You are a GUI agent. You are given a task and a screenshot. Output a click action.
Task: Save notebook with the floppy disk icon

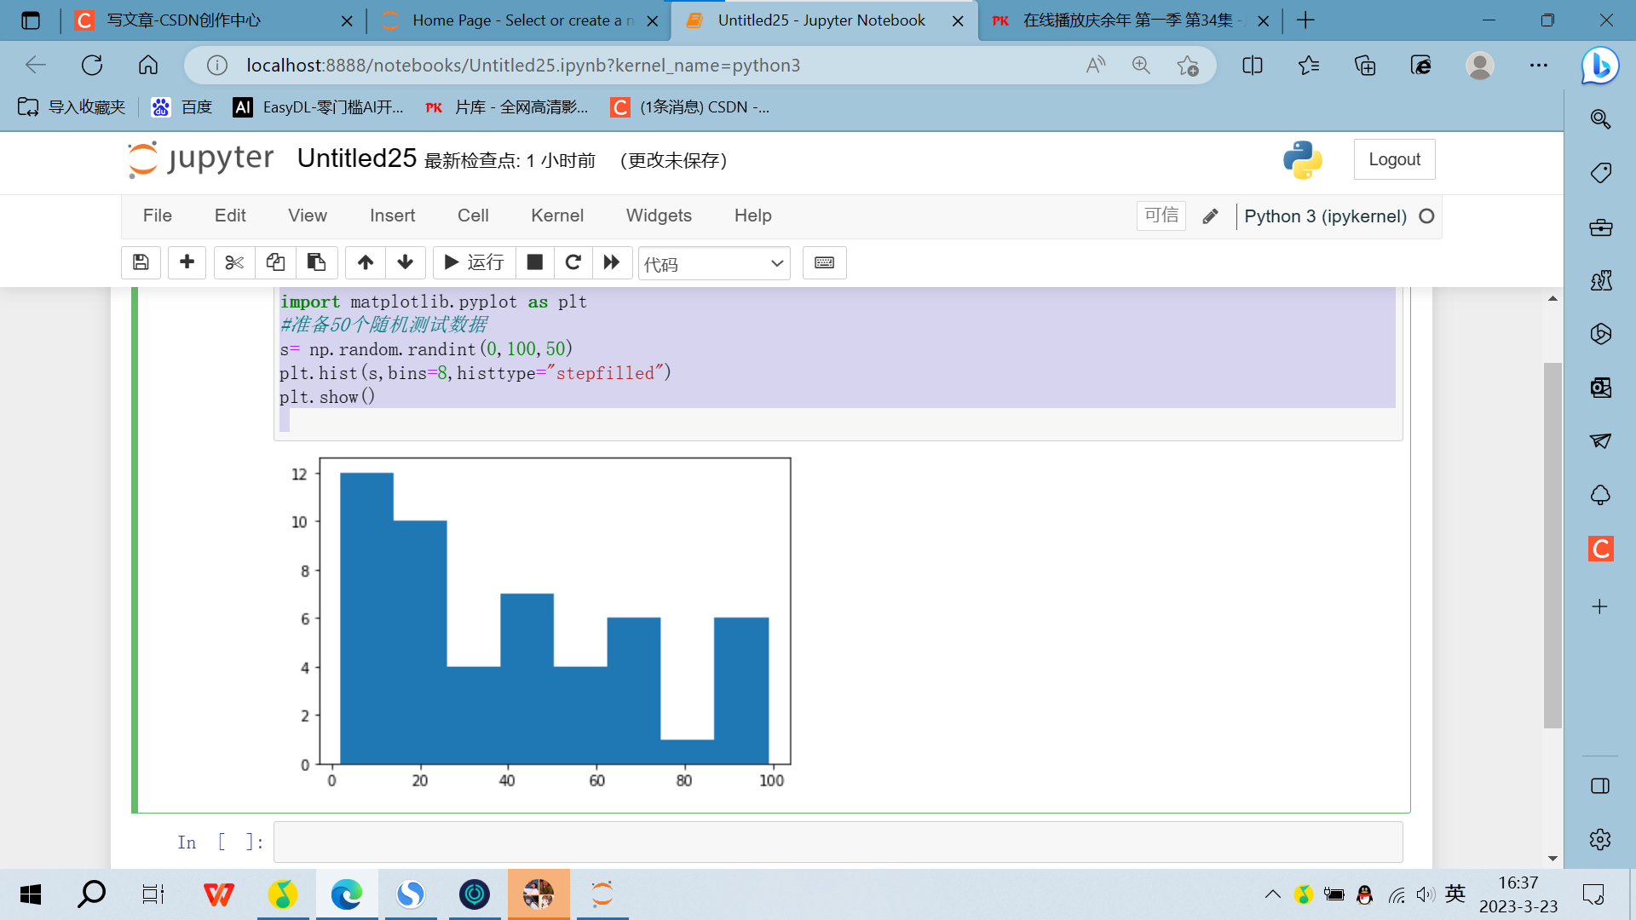[141, 262]
